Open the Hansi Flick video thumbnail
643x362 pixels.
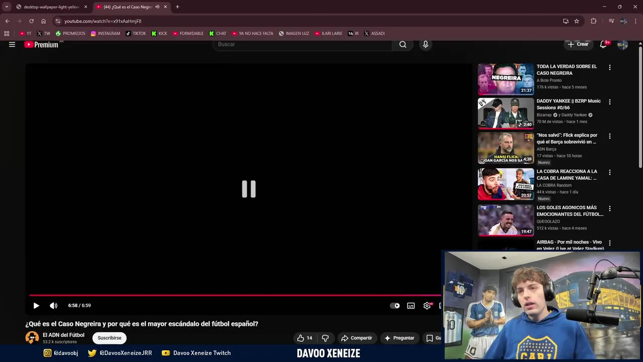pyautogui.click(x=506, y=148)
